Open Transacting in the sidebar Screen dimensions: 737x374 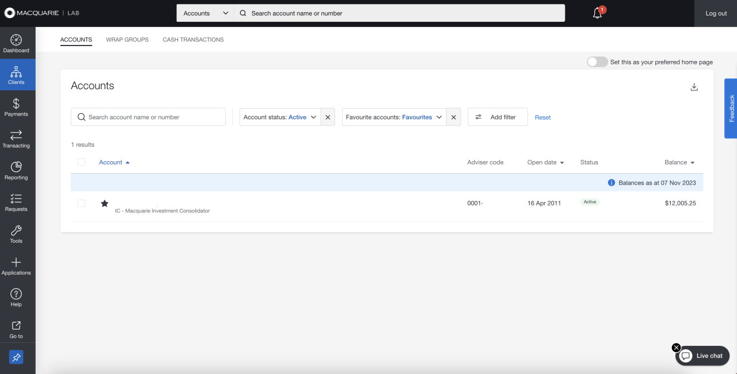point(16,138)
